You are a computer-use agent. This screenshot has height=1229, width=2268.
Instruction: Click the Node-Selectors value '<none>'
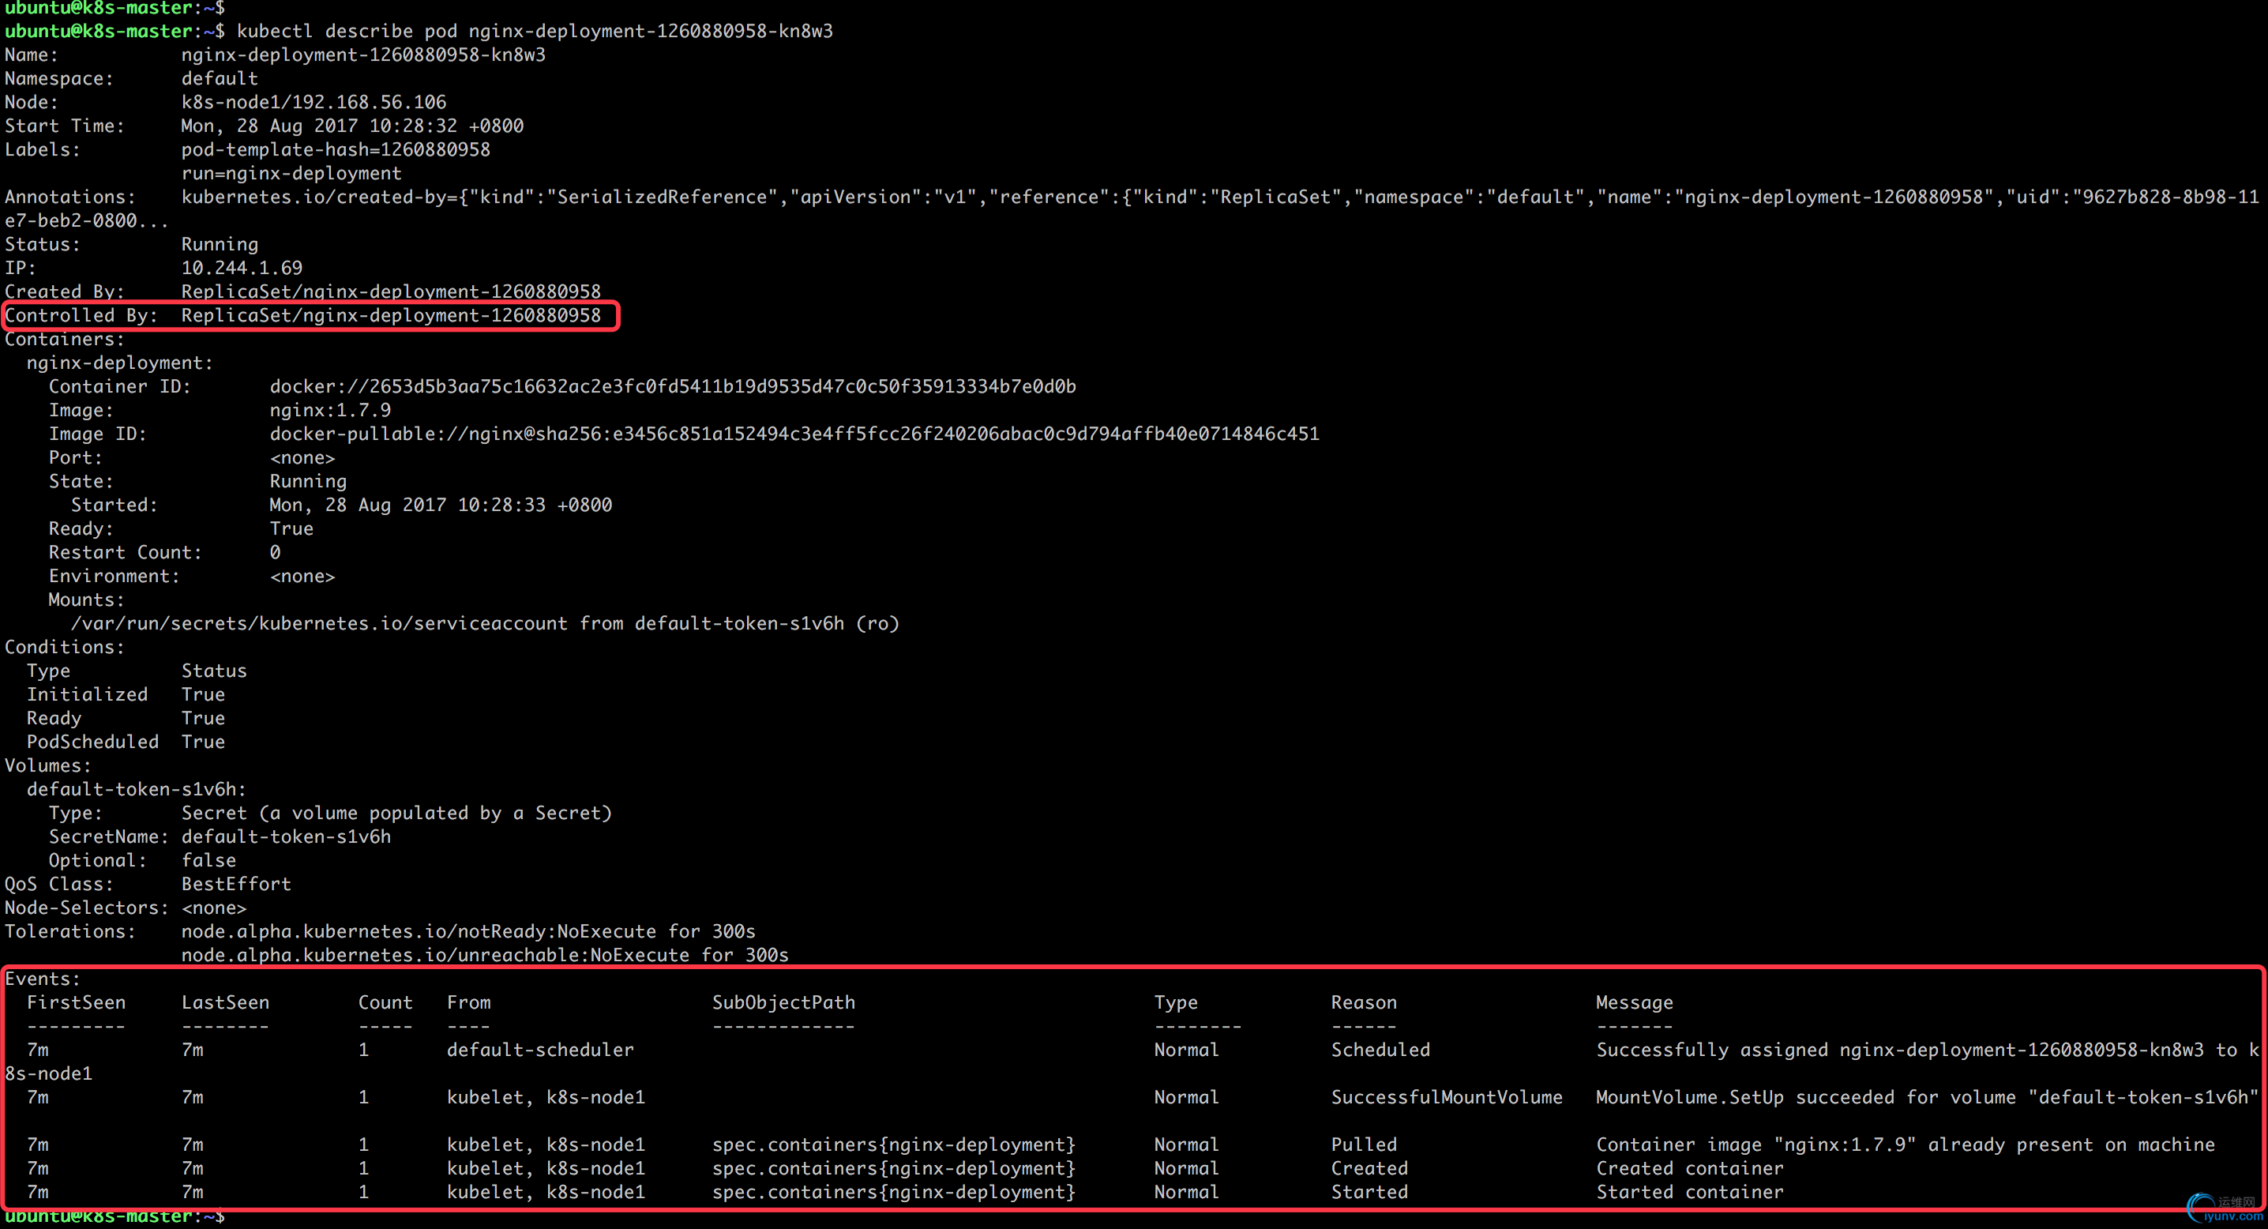pyautogui.click(x=214, y=908)
